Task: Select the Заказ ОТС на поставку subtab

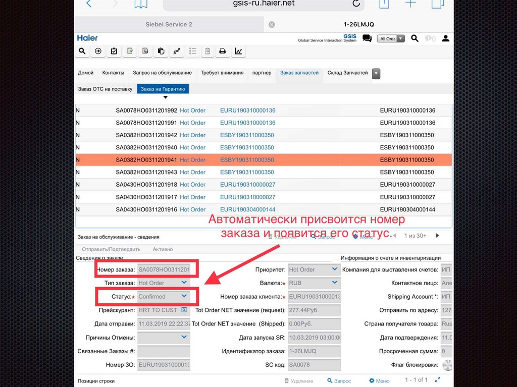Action: click(x=105, y=89)
